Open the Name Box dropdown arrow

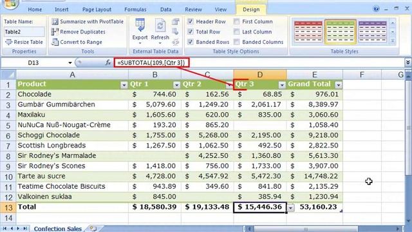[x=70, y=63]
